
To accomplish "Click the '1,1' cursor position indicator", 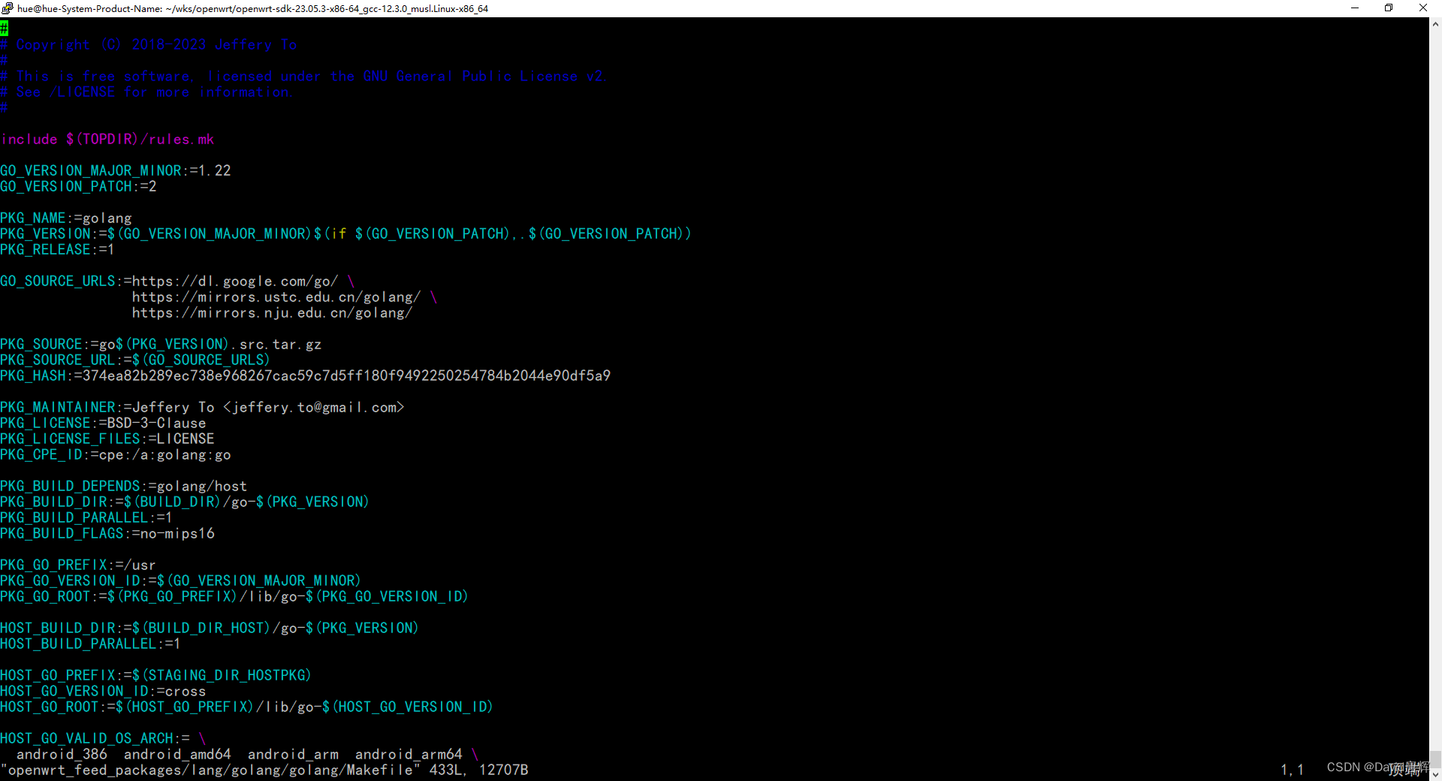I will click(x=1293, y=770).
